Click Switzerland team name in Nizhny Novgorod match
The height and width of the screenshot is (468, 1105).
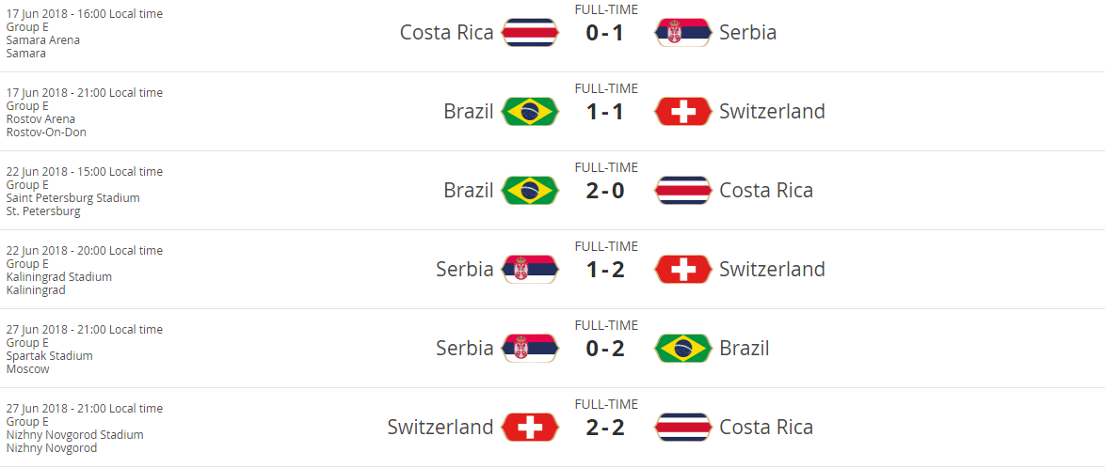pyautogui.click(x=440, y=428)
